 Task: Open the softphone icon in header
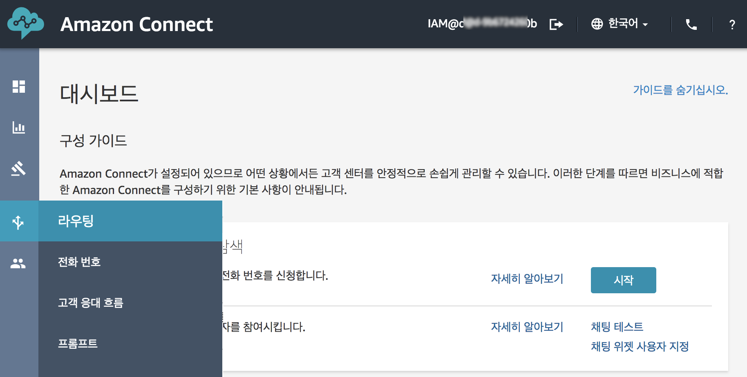tap(691, 25)
